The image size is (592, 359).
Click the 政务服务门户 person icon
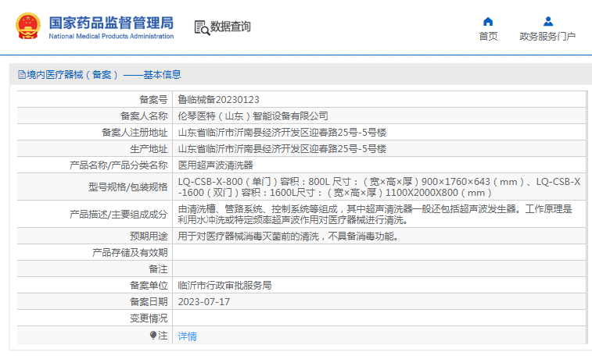[x=548, y=22]
